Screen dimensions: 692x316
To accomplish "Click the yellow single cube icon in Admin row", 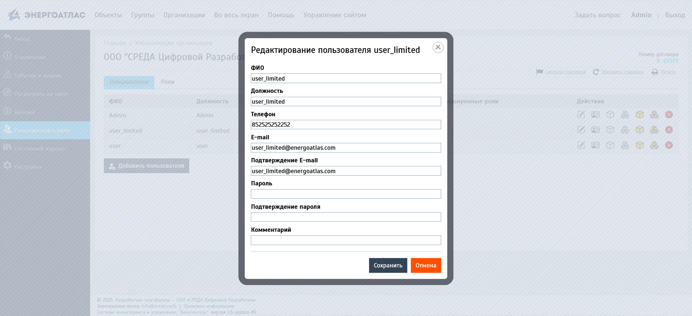I will [x=640, y=115].
